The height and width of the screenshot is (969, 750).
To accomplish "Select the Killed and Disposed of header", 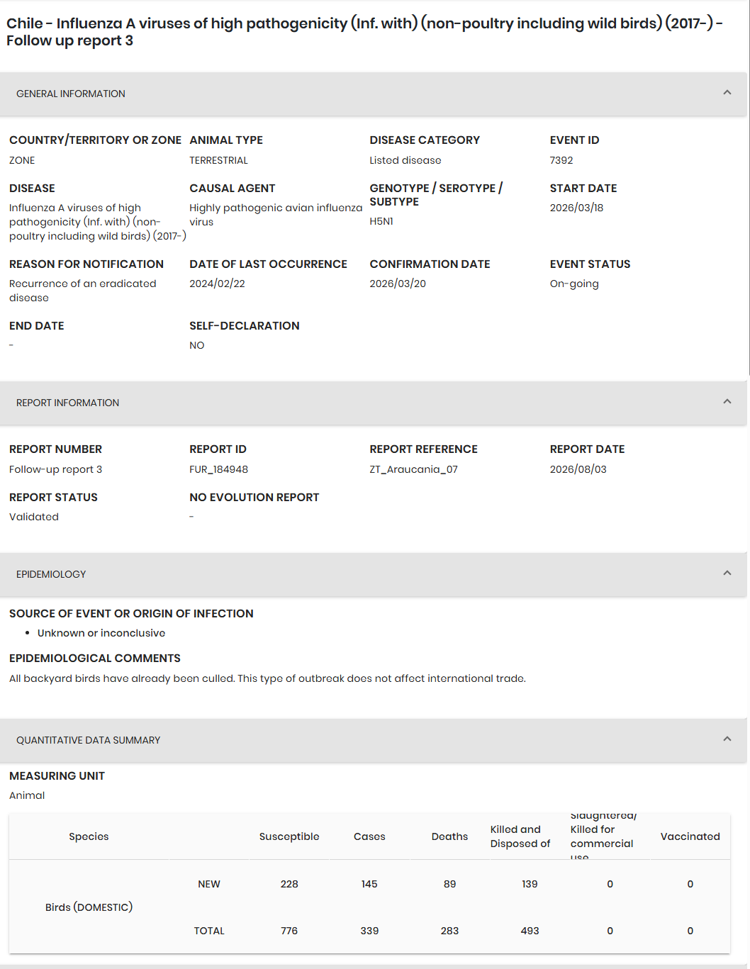I will tap(520, 836).
